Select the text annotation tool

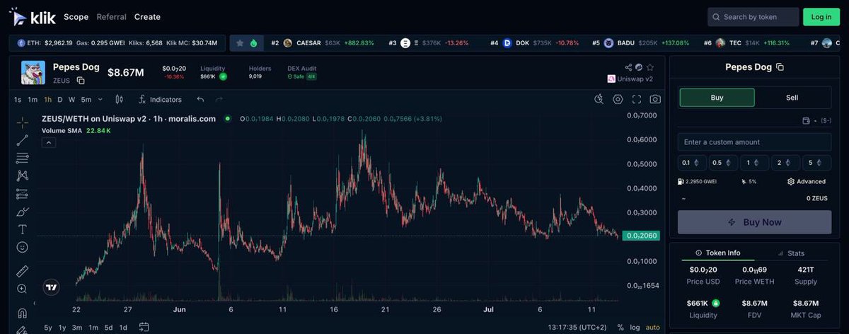(x=22, y=229)
